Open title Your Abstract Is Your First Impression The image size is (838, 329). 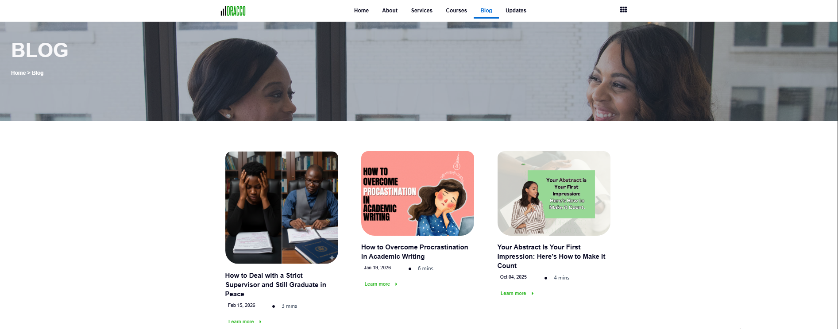click(x=551, y=256)
